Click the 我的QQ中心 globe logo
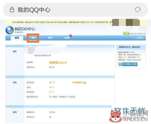 pos(9,30)
